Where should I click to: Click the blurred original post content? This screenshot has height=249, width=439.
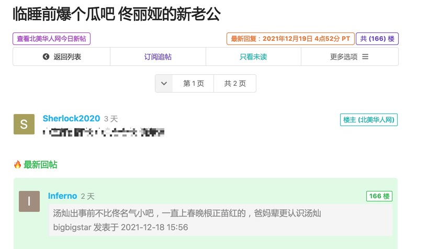coord(104,132)
